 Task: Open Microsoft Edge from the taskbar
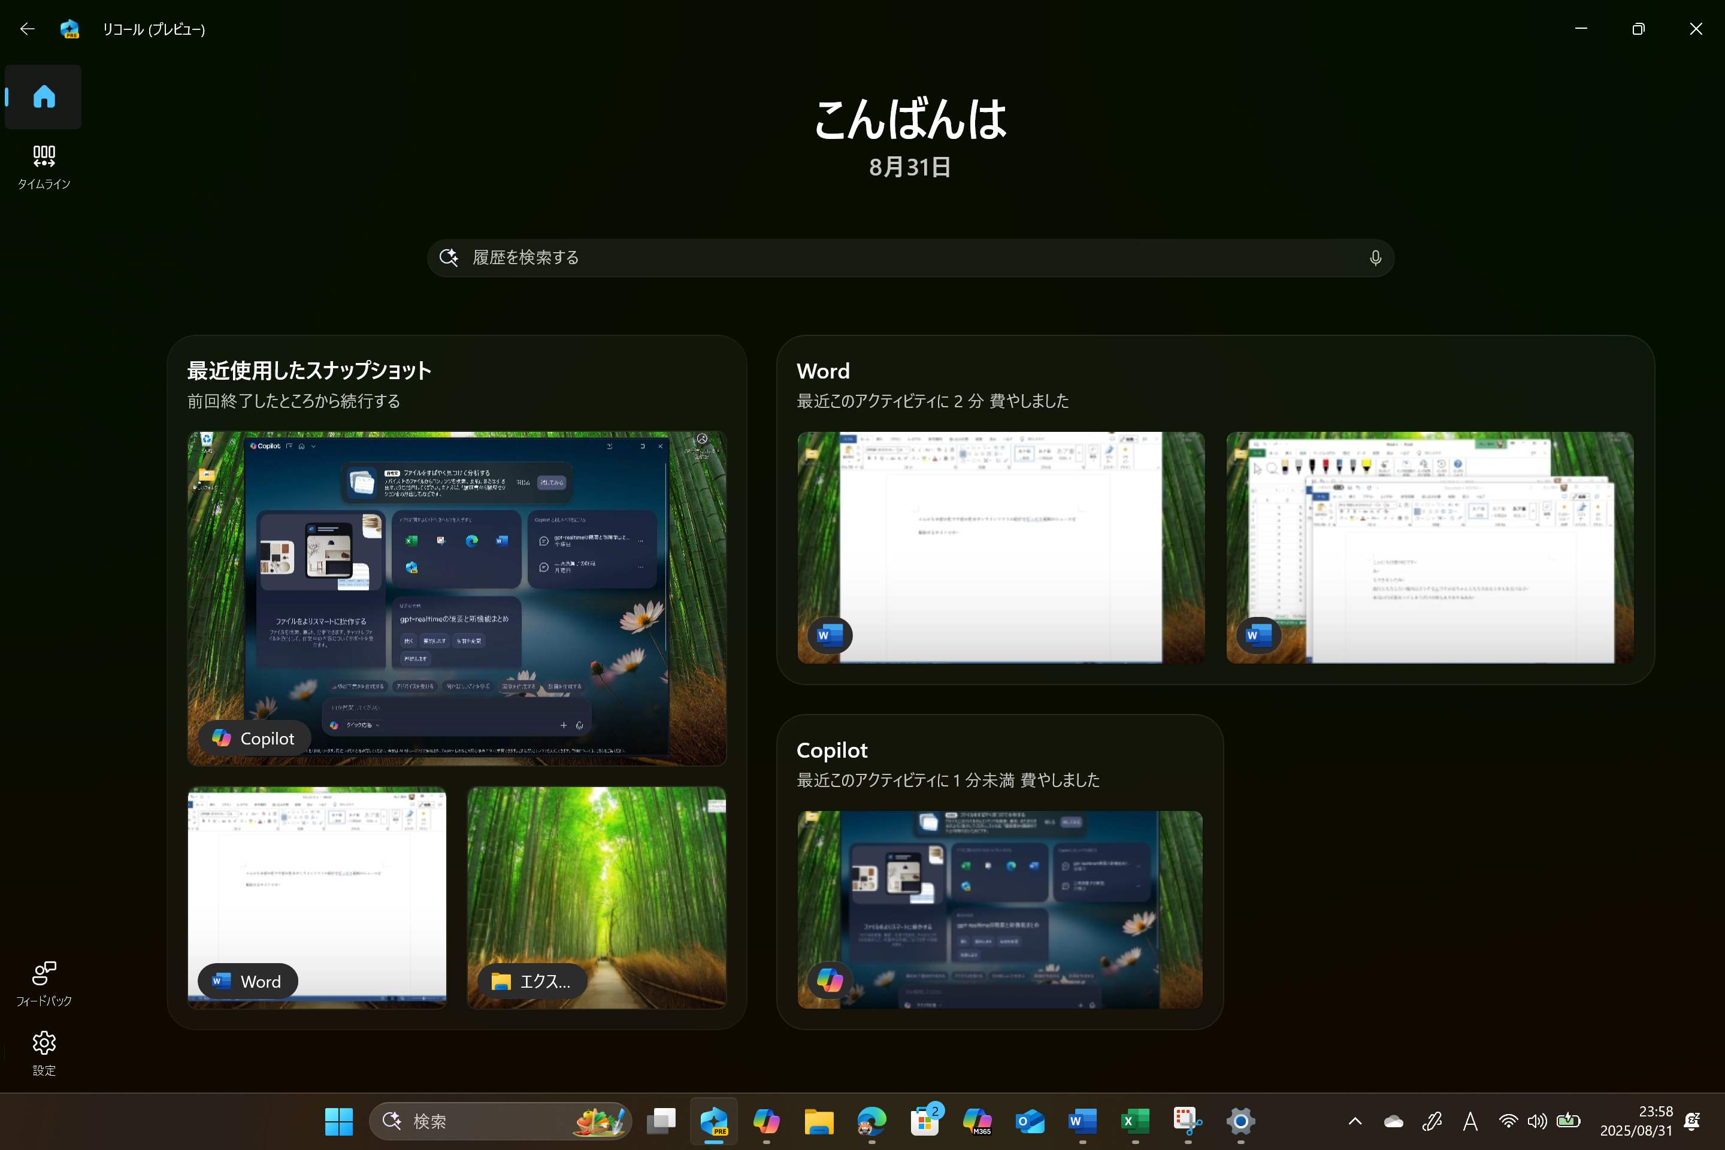pos(871,1121)
